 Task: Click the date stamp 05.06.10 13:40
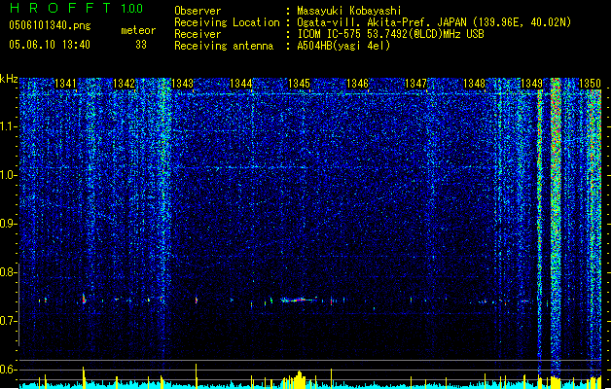tap(50, 45)
